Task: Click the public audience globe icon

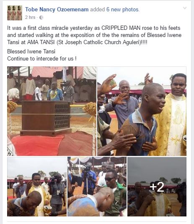Action: [x=41, y=17]
